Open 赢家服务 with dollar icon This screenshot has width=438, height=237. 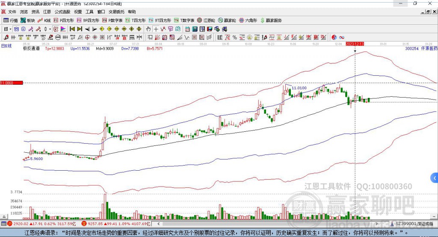pyautogui.click(x=271, y=21)
